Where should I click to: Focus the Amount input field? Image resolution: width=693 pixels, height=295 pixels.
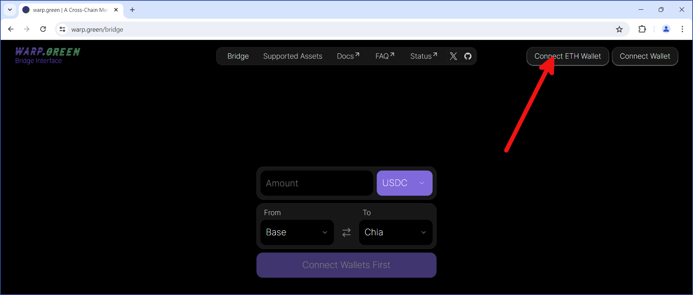pos(317,183)
